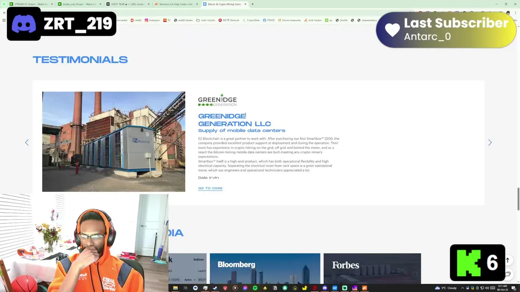Click the GREENIDGE GENERATION LLC title

234,120
